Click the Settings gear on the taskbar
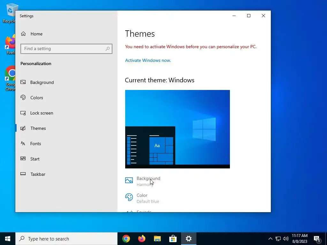Viewport: 327px width, 245px height. click(188, 239)
